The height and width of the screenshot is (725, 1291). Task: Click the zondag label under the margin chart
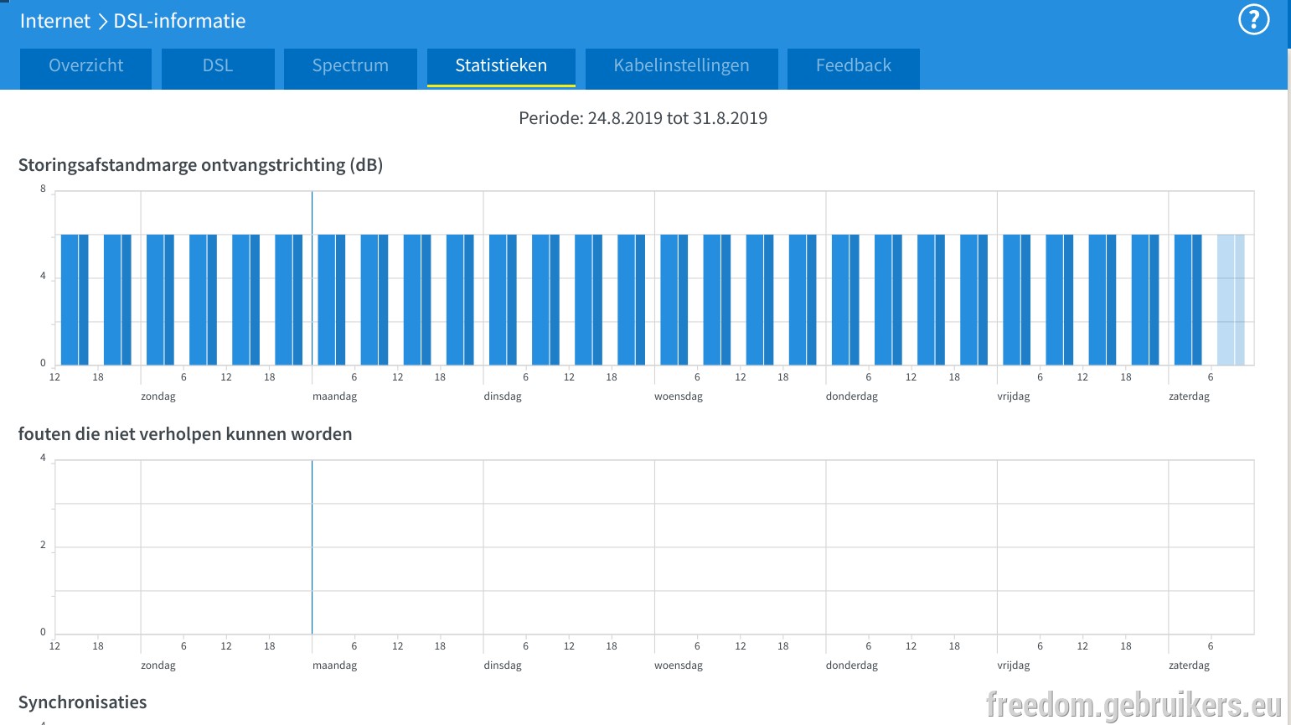click(158, 396)
